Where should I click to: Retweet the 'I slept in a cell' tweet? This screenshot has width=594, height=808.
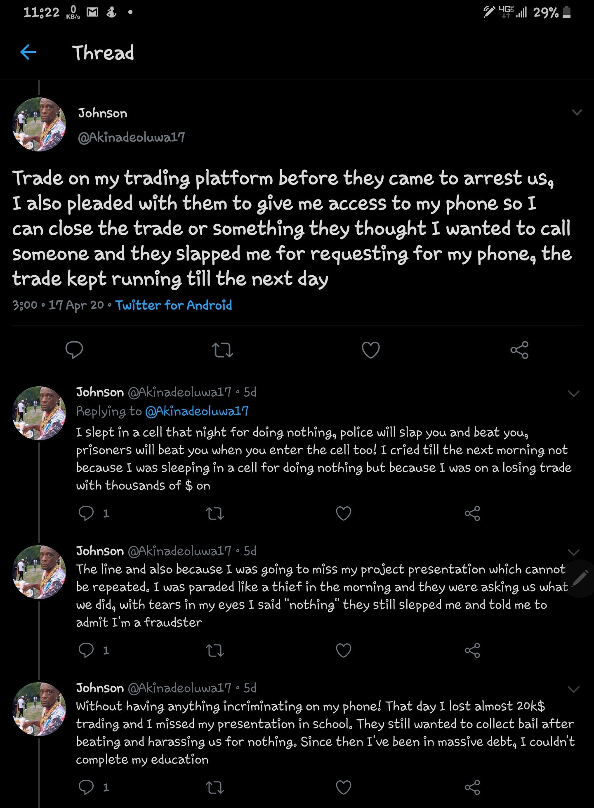(x=215, y=513)
